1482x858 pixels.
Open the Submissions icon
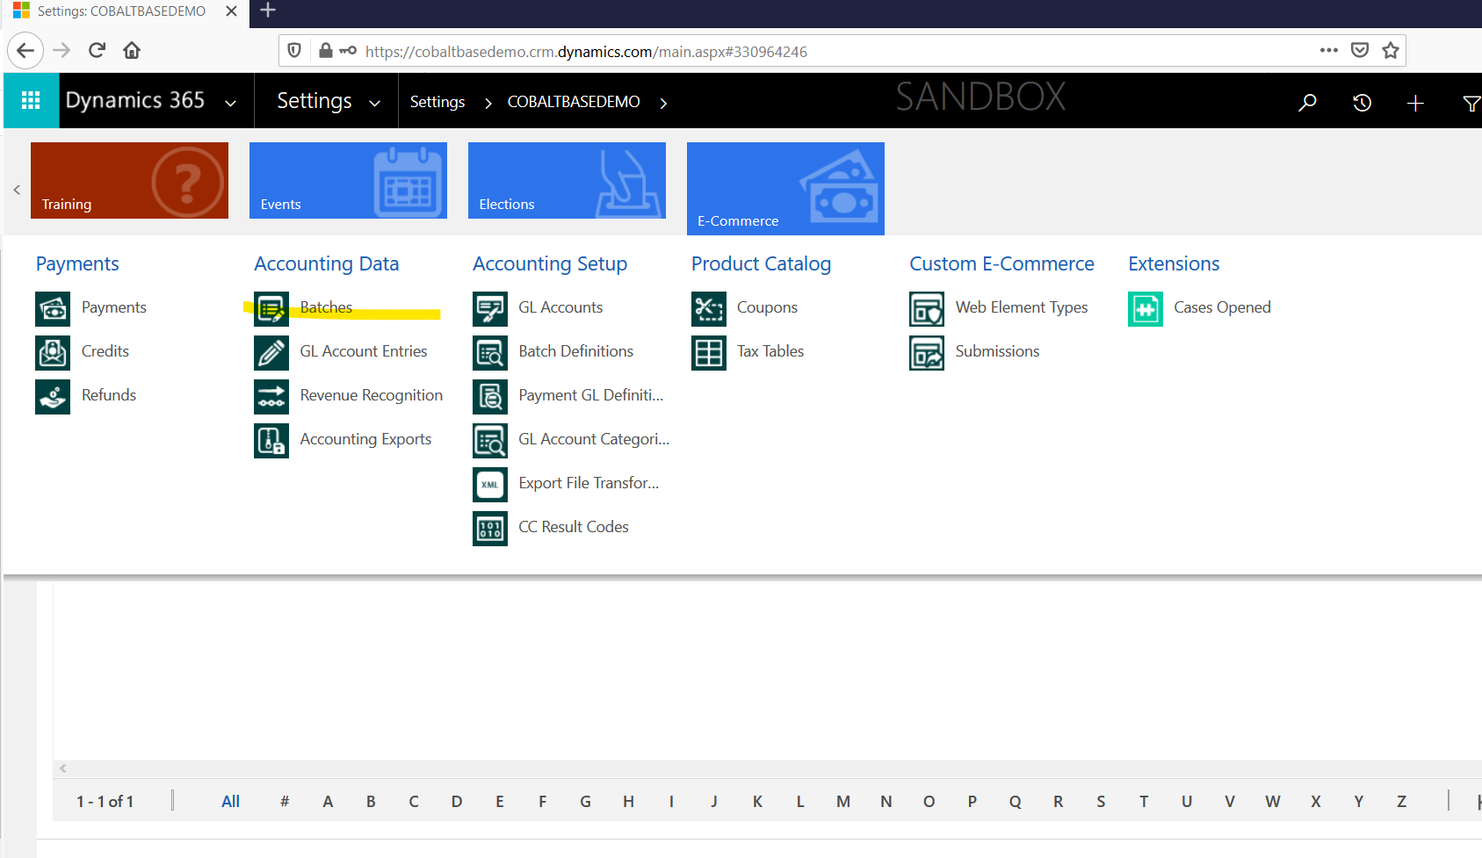(927, 352)
